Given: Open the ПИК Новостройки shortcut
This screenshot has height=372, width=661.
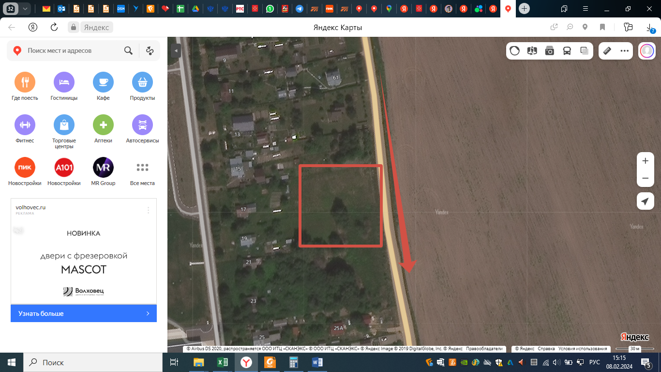Looking at the screenshot, I should pos(25,172).
